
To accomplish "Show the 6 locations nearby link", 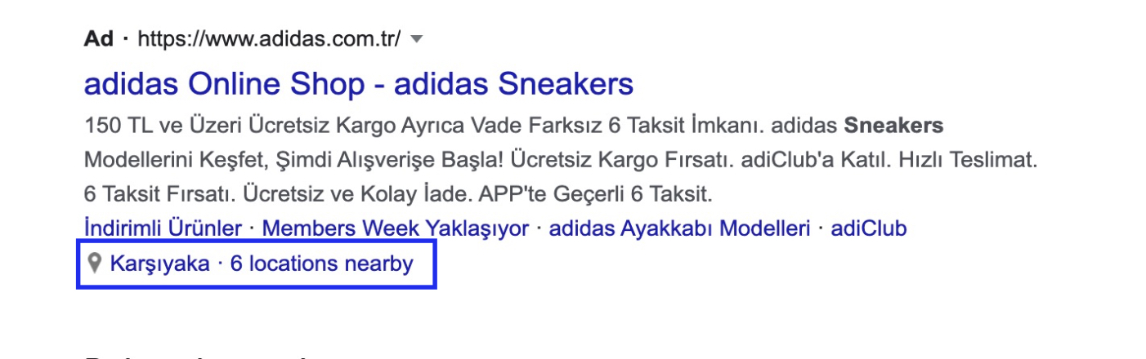I will (x=322, y=264).
